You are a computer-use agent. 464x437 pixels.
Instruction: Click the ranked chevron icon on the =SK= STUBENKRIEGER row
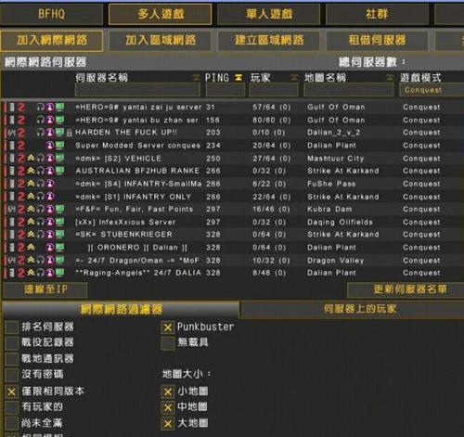31,235
